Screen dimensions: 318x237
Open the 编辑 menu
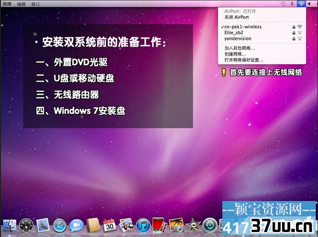(21, 4)
